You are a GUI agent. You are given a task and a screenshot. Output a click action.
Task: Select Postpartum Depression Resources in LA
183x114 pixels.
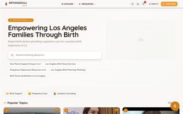(28, 70)
